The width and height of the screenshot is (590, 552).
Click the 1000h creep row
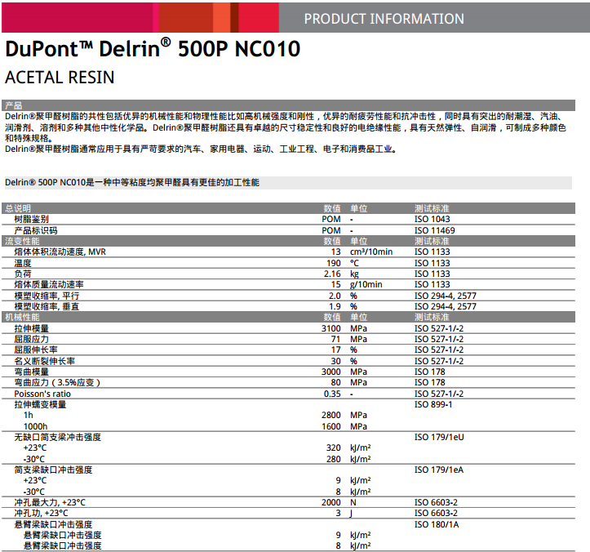pyautogui.click(x=35, y=426)
